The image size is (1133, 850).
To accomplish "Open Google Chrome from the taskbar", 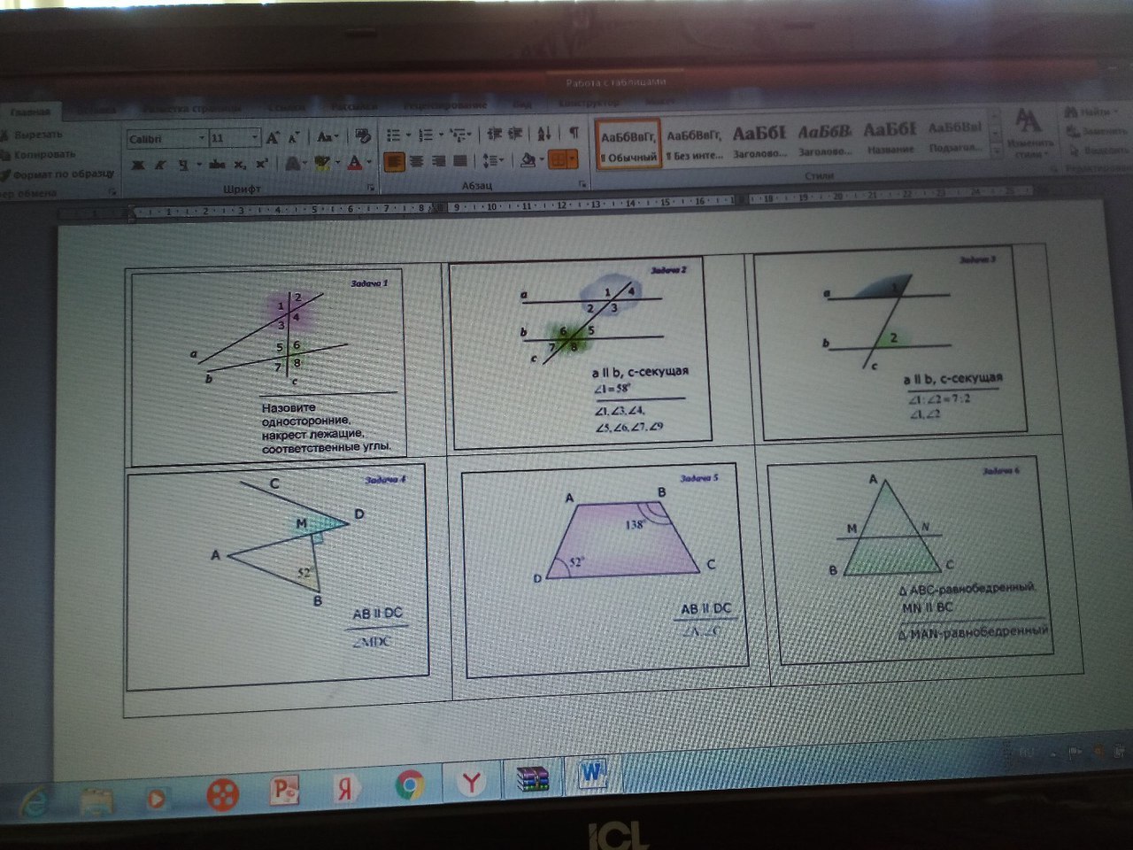I will click(x=409, y=784).
